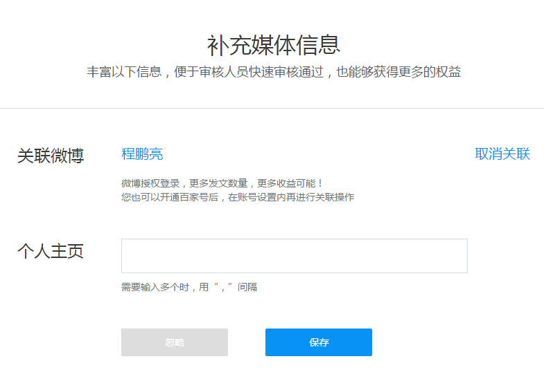Screen dimensions: 544x379
Task: Click the 保存 button
Action: pos(318,342)
